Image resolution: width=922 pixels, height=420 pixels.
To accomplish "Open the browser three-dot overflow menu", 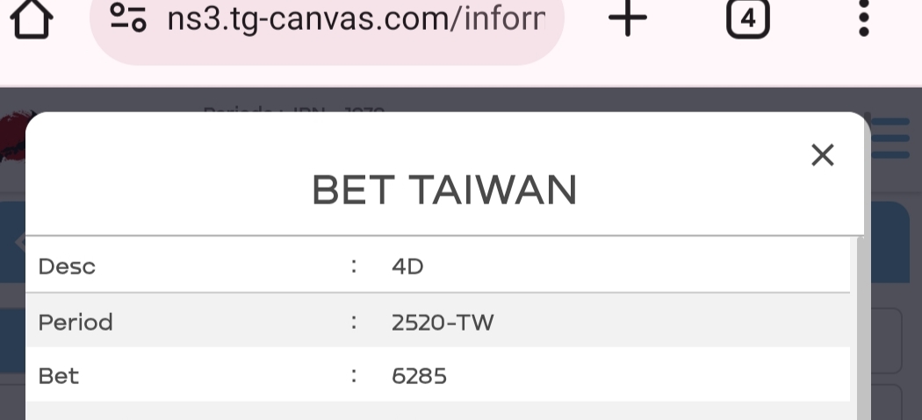I will point(864,18).
